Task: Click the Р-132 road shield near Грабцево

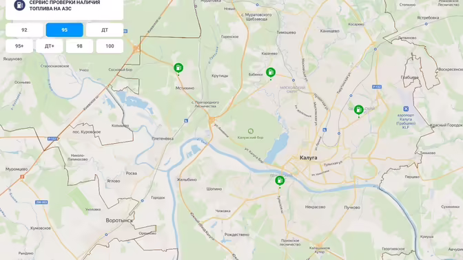Action: click(x=377, y=87)
